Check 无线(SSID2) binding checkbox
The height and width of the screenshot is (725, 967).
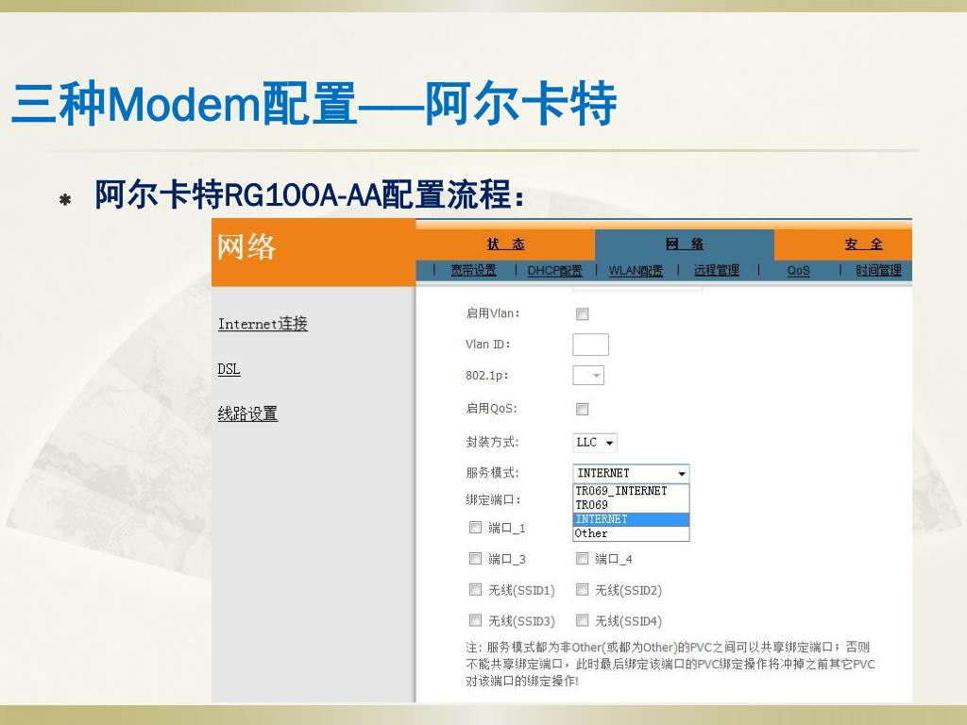pos(582,589)
